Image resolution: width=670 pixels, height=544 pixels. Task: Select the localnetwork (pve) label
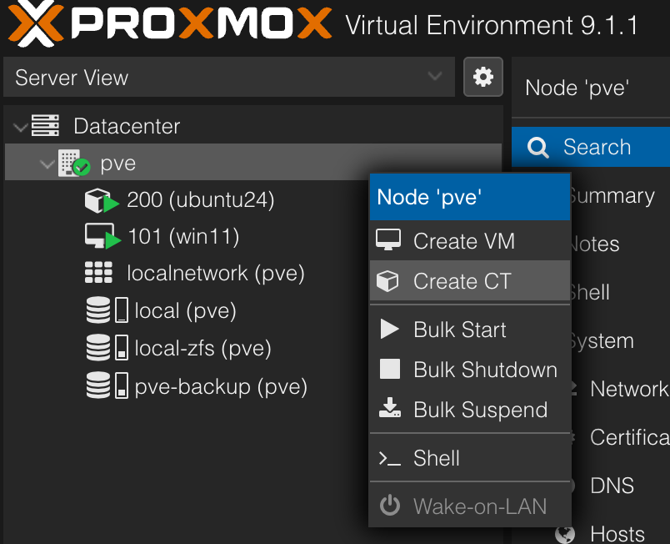215,274
